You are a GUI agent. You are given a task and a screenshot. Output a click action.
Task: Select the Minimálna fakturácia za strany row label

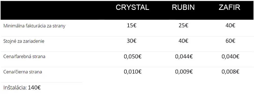pyautogui.click(x=34, y=26)
